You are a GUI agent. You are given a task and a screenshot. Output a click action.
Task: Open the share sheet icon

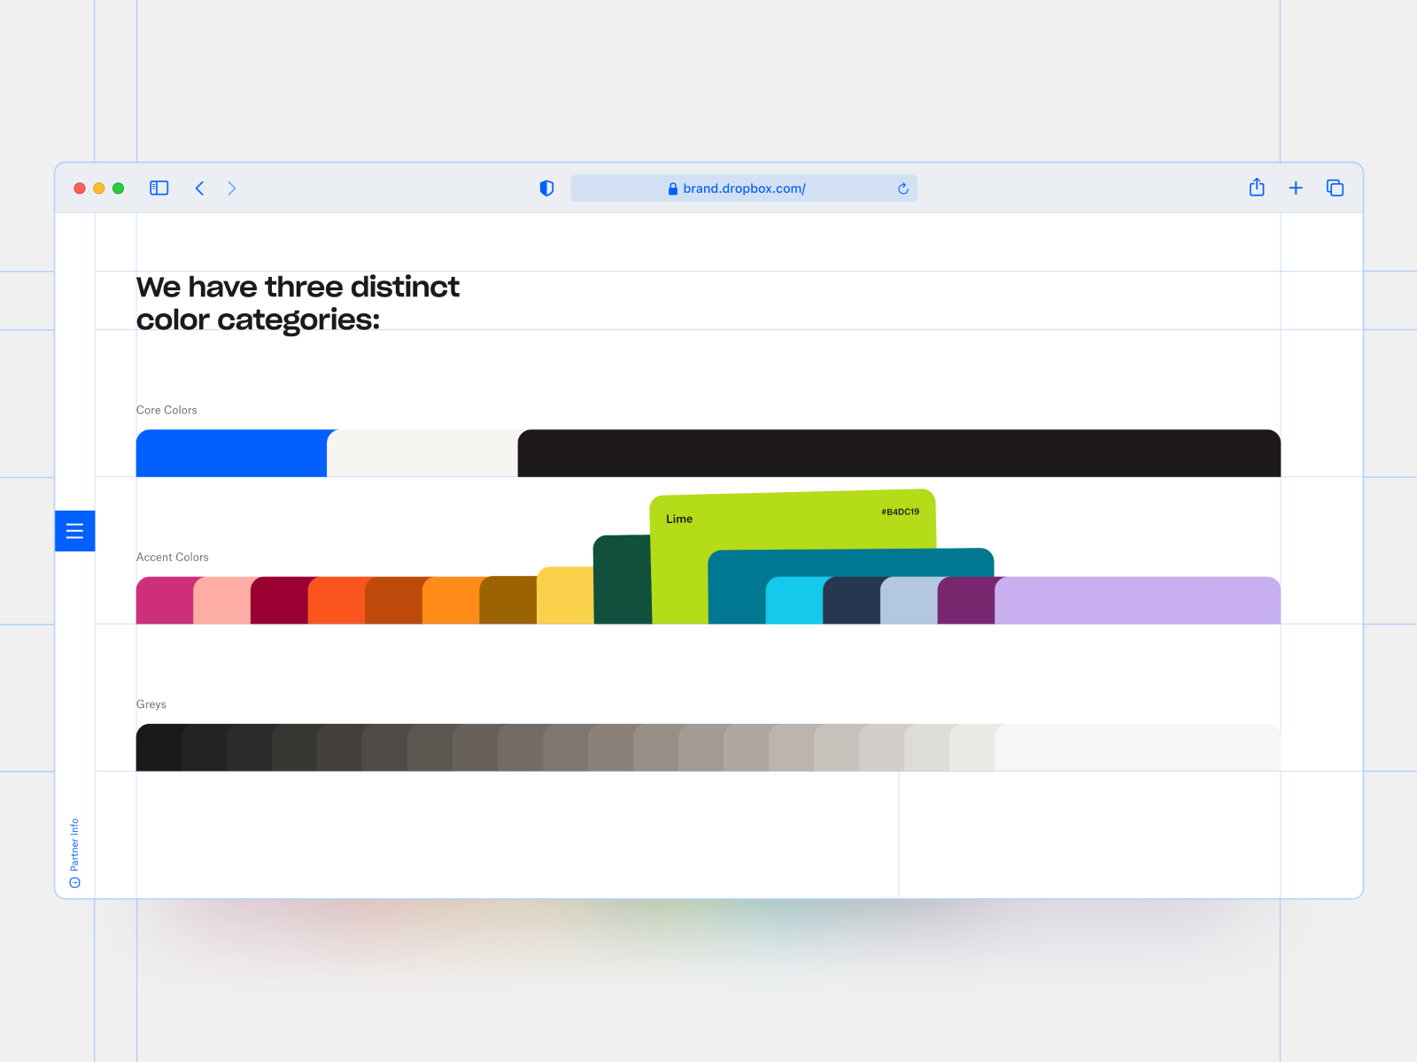coord(1257,188)
